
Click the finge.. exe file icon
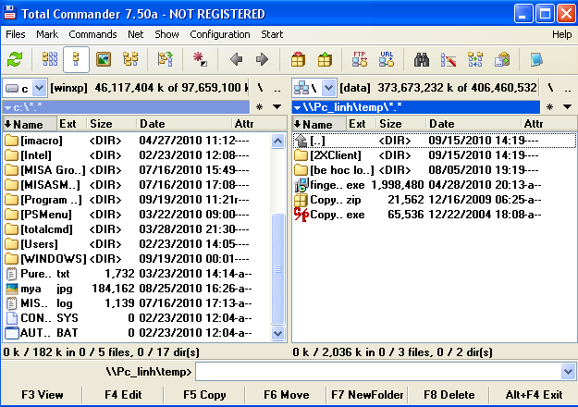(x=301, y=185)
